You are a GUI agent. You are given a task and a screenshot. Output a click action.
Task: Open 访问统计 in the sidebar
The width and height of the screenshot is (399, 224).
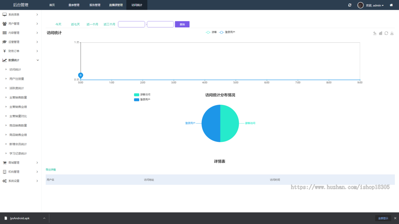point(15,70)
